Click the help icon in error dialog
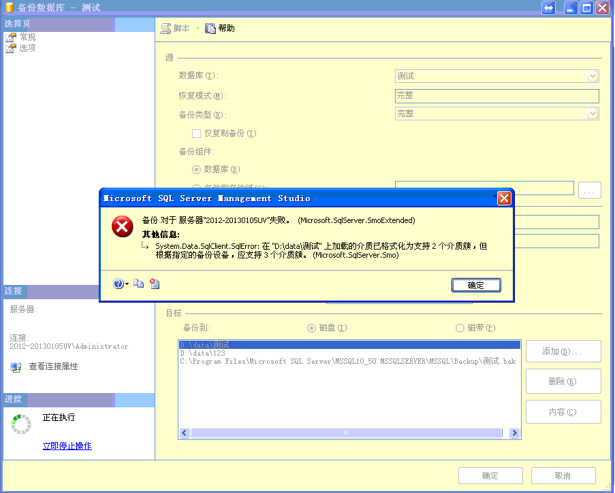The image size is (615, 493). point(119,284)
